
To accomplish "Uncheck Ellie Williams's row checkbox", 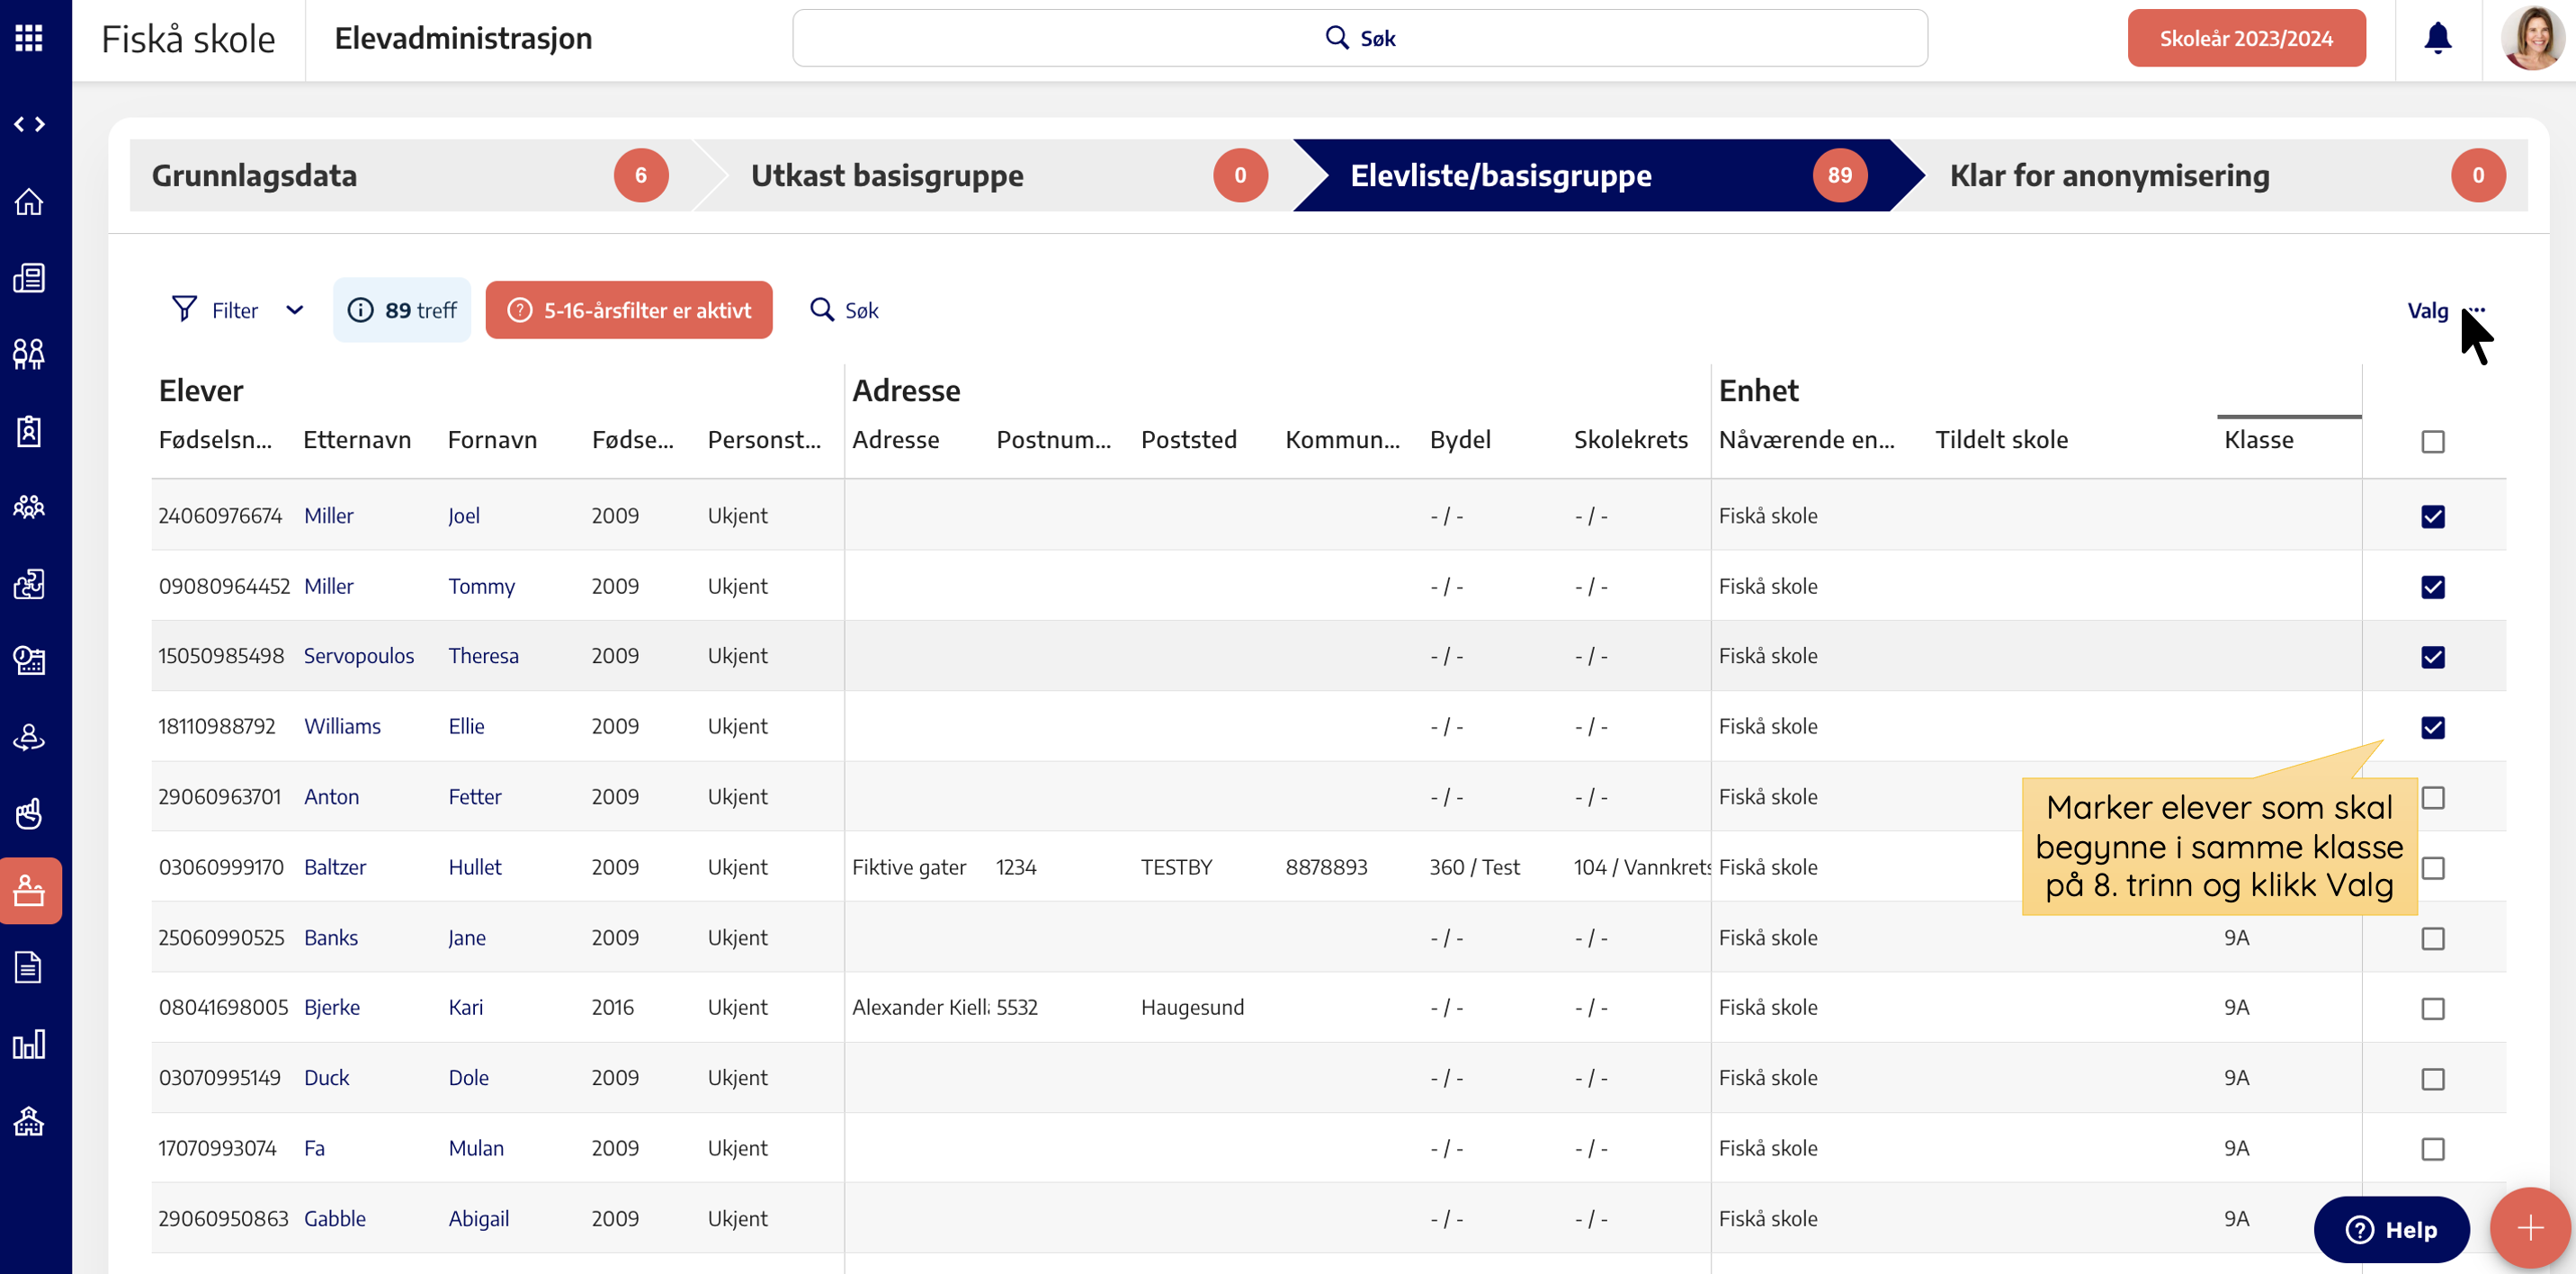I will point(2432,727).
